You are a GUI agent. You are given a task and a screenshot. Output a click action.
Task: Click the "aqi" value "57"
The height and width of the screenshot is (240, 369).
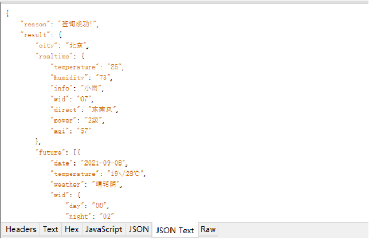(84, 131)
